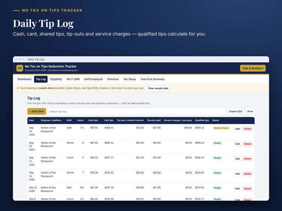Click the Hours column header
This screenshot has height=211, width=282.
coord(80,120)
